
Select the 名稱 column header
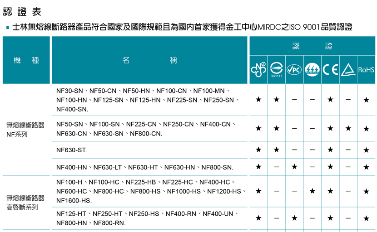149,60
